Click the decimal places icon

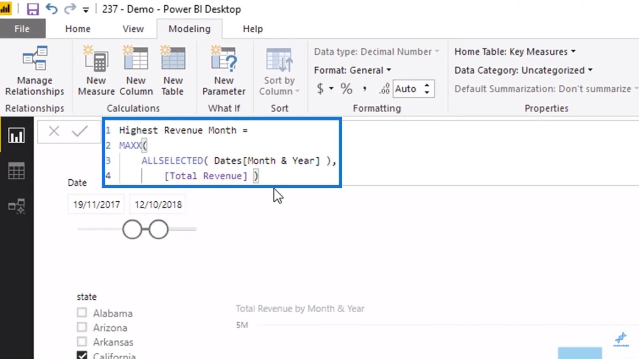[x=384, y=89]
